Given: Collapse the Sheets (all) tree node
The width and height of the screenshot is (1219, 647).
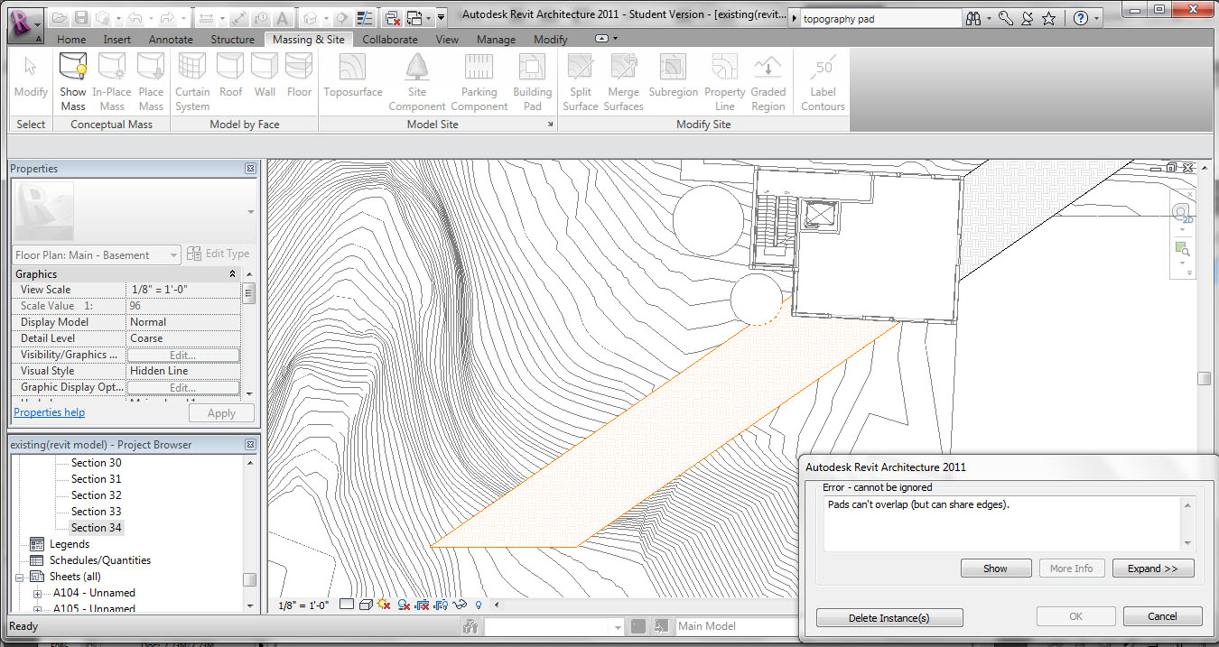Looking at the screenshot, I should point(21,577).
